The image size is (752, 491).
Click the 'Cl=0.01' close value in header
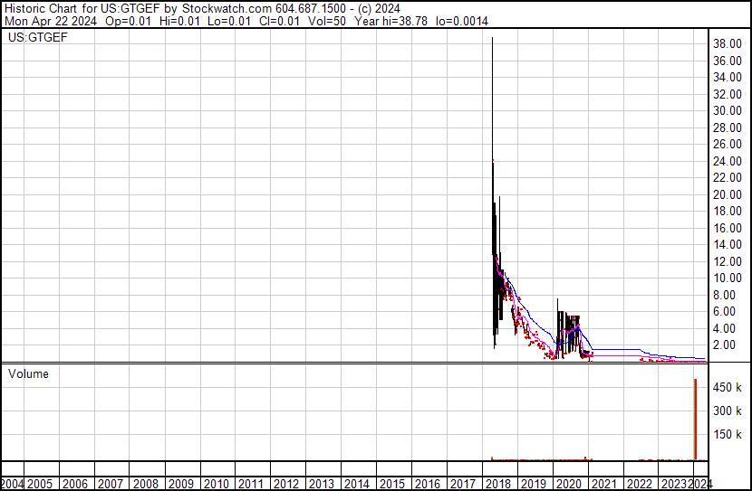pyautogui.click(x=279, y=21)
